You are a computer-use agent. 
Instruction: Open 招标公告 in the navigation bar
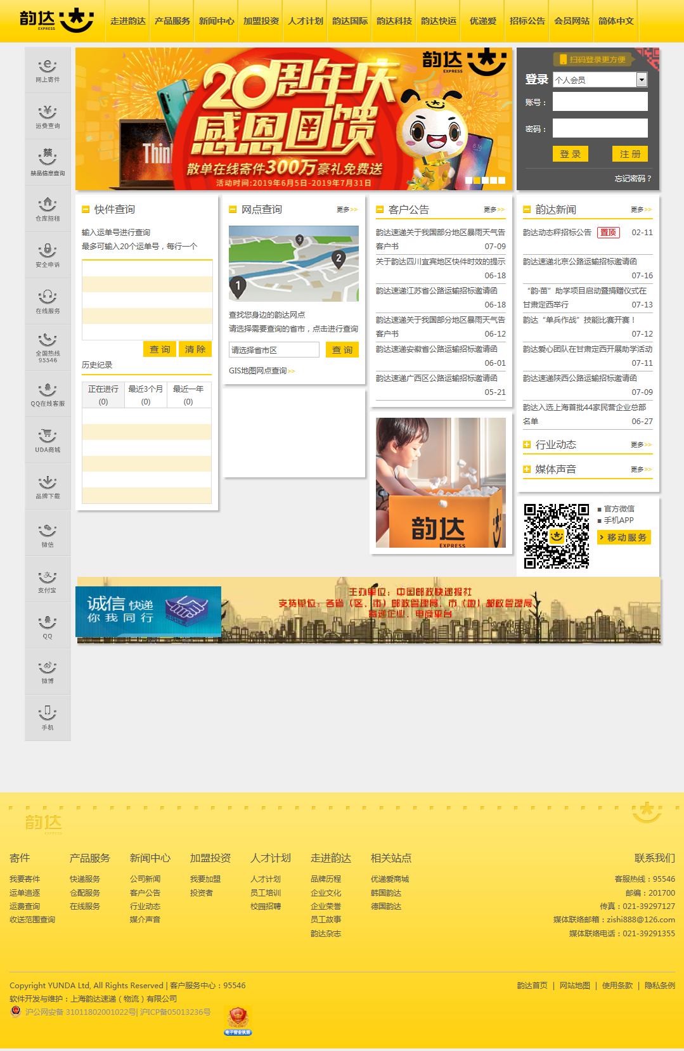coord(527,21)
